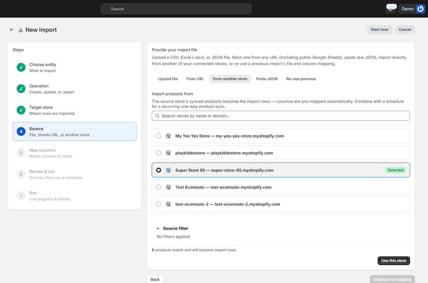
Task: Open the chat bubble icon in top bar
Action: (x=391, y=8)
